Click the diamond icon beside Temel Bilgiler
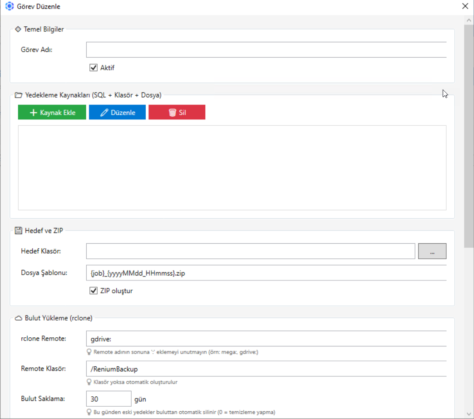474x419 pixels. point(18,29)
